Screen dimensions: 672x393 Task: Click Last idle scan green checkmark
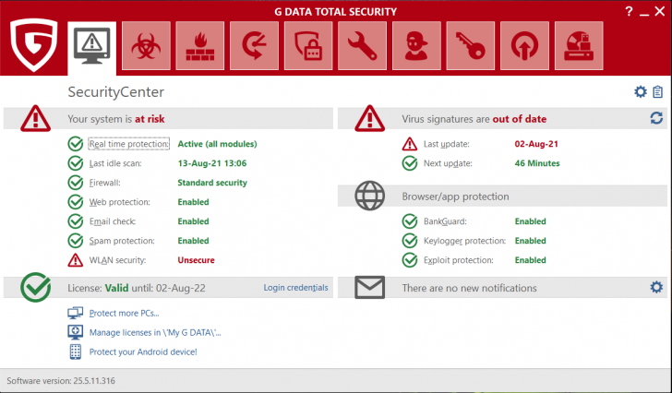pos(76,163)
